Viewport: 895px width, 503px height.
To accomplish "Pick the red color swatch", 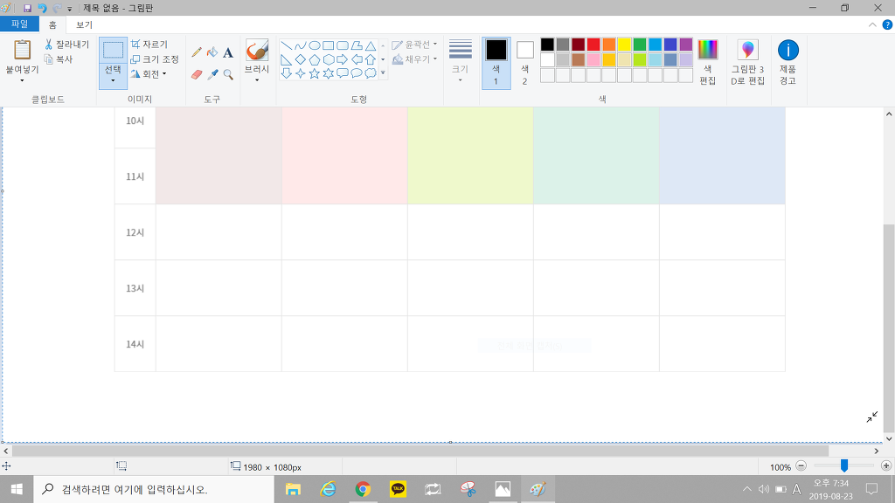I will pos(593,45).
